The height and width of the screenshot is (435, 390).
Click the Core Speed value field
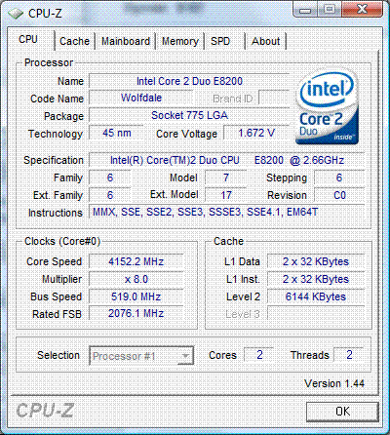136,261
